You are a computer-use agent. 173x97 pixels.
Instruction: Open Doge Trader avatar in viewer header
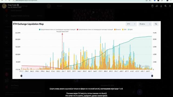tap(4, 6)
